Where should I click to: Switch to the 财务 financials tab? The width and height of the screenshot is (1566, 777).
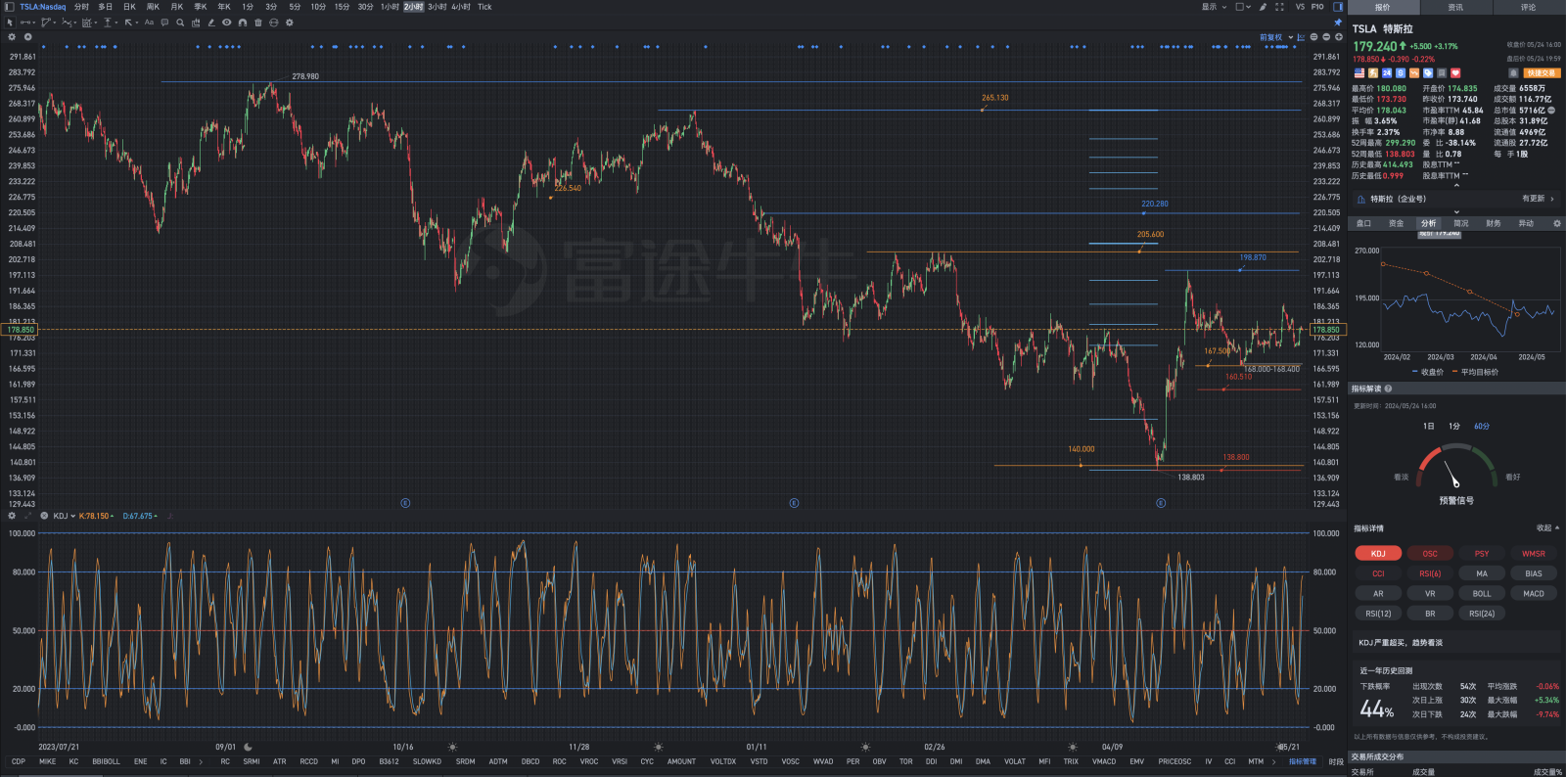click(1494, 223)
